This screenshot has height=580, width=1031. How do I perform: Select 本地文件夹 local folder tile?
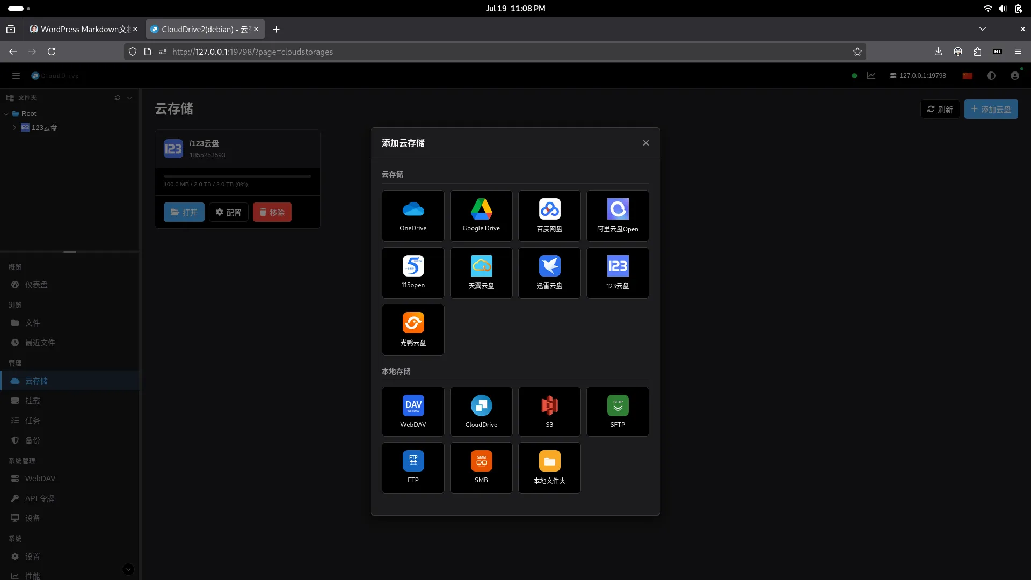[549, 468]
